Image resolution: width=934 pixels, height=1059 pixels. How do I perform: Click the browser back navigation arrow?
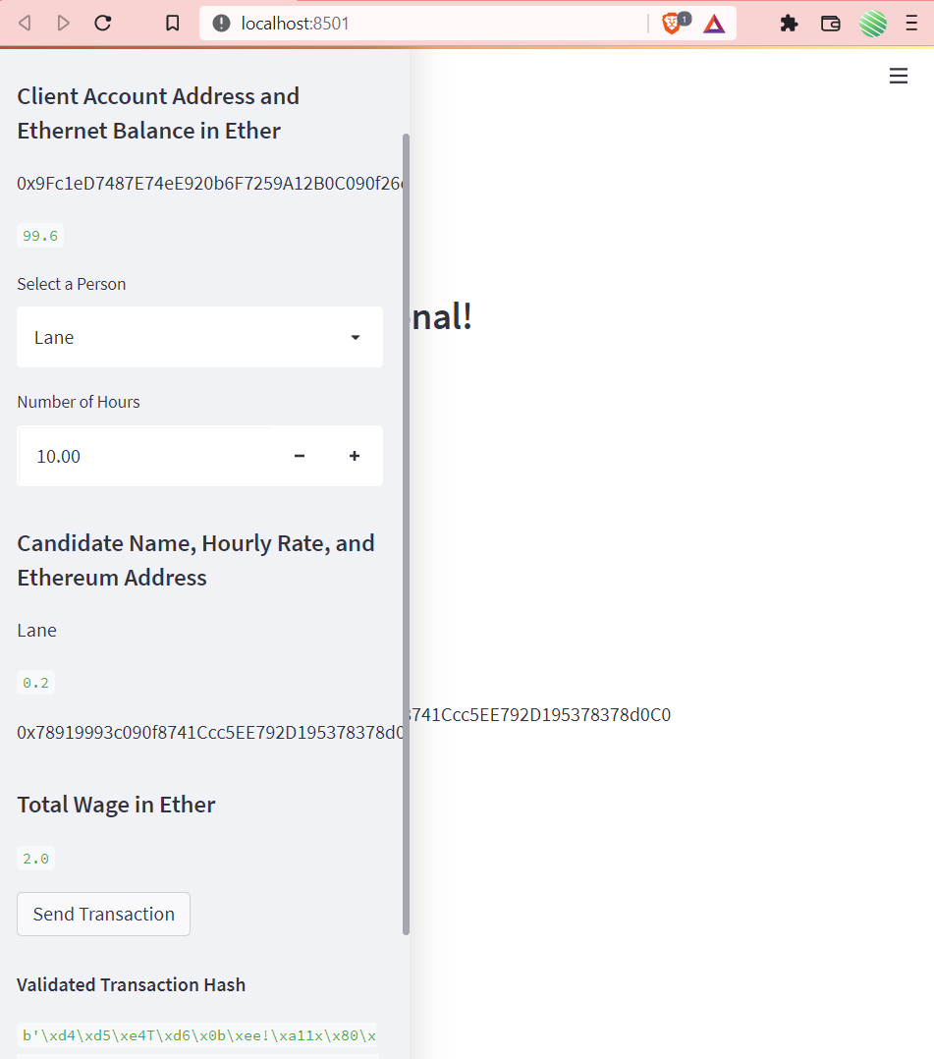[25, 23]
